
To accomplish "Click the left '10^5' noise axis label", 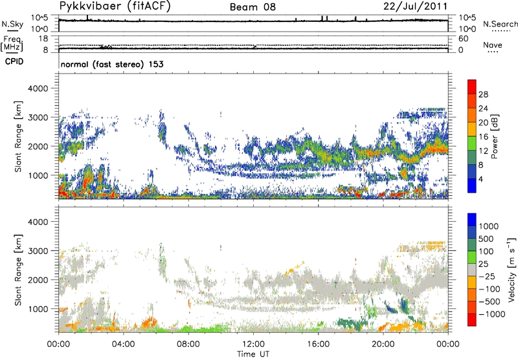I will [x=39, y=18].
